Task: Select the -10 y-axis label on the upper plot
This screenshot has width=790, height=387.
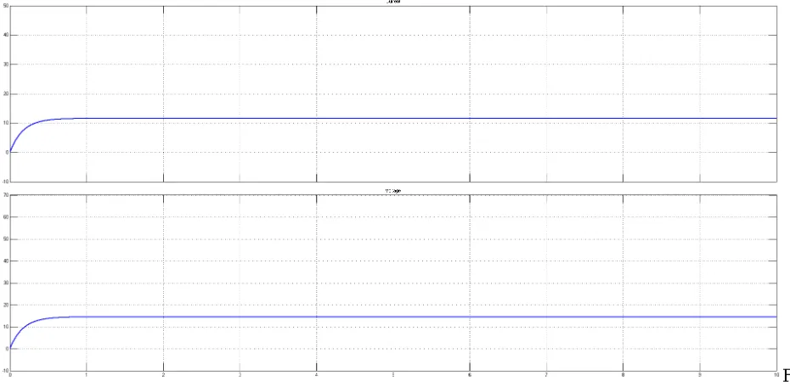Action: coord(5,181)
